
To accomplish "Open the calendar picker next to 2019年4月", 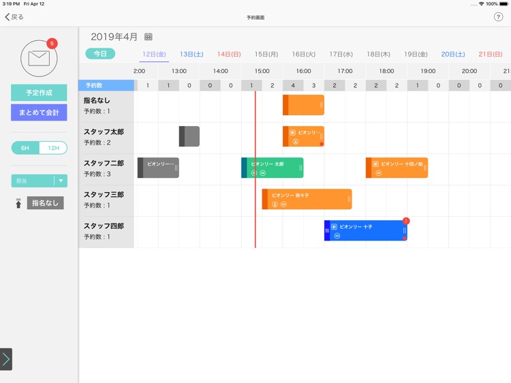I will pyautogui.click(x=149, y=37).
